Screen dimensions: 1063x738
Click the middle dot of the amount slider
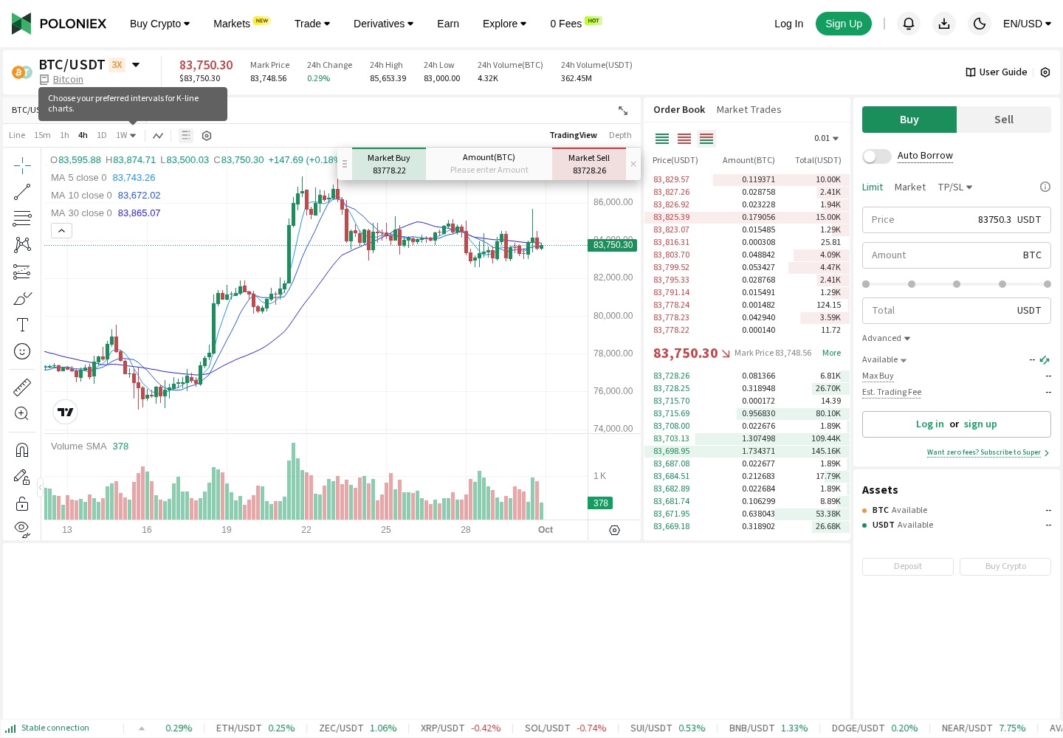pyautogui.click(x=957, y=284)
